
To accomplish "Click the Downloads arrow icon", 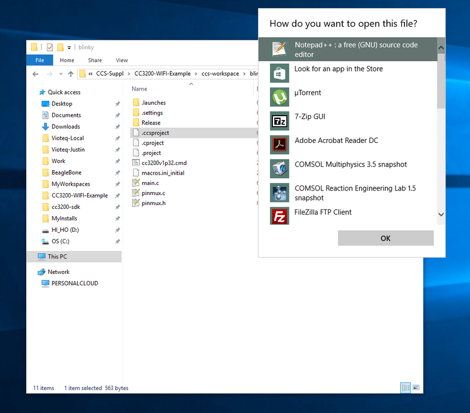I will (x=45, y=127).
